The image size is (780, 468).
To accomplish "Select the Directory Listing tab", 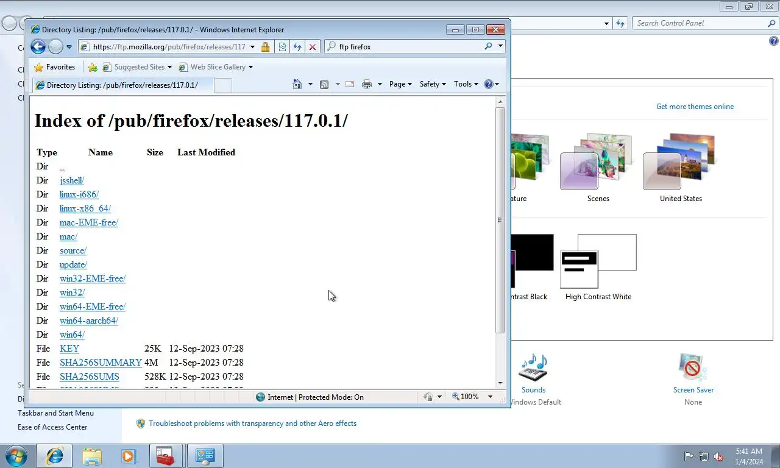I will (122, 85).
